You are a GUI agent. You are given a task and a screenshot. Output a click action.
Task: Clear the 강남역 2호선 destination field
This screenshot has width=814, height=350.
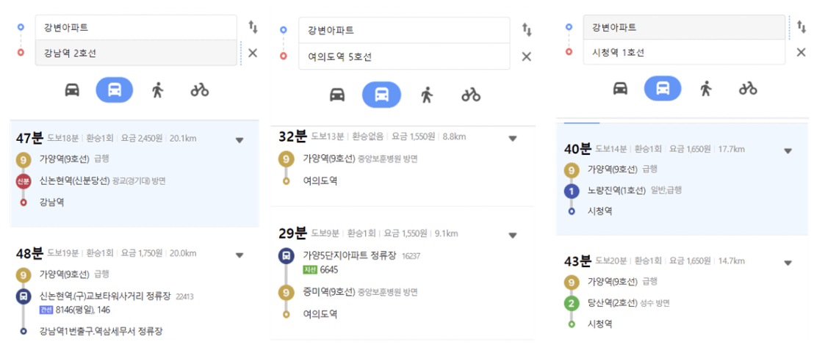click(253, 53)
